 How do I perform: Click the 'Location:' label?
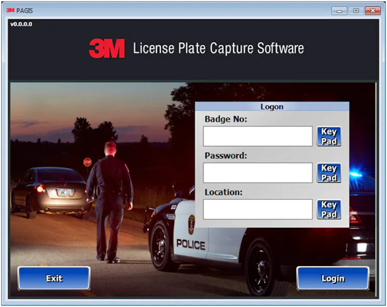[224, 192]
